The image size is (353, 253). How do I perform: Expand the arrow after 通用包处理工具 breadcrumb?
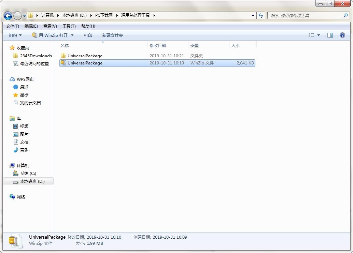click(x=154, y=15)
